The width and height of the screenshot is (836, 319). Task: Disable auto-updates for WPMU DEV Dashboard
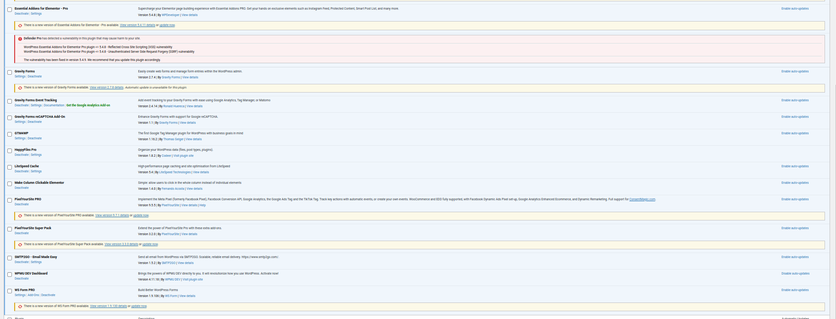(x=795, y=274)
